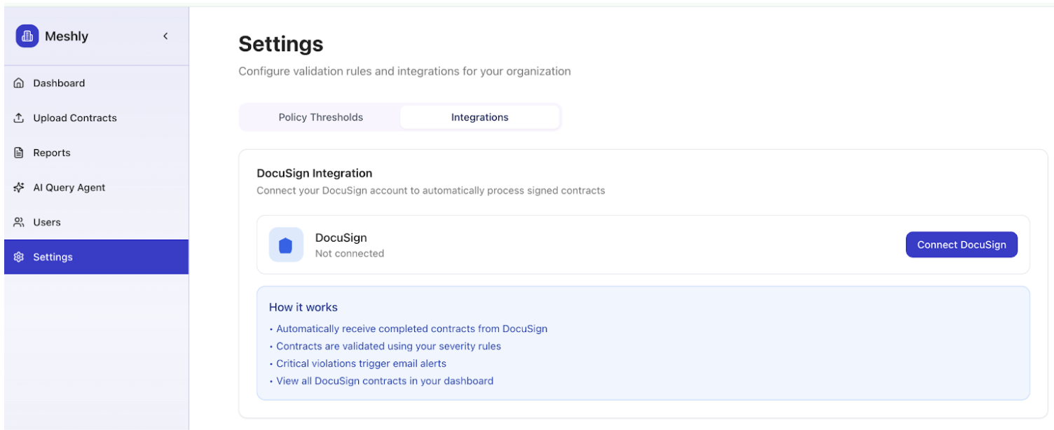Click the DocuSign name in the card
This screenshot has width=1054, height=430.
pyautogui.click(x=341, y=238)
